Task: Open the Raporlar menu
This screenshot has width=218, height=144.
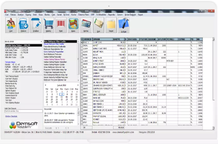Action: (112, 15)
